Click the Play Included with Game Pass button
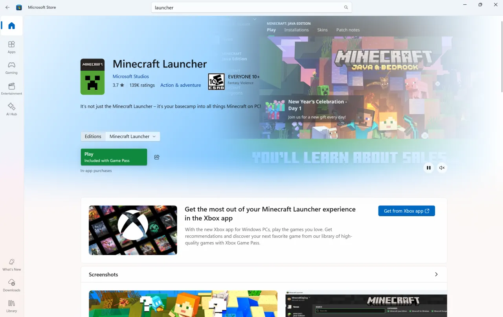This screenshot has height=317, width=503. (114, 157)
